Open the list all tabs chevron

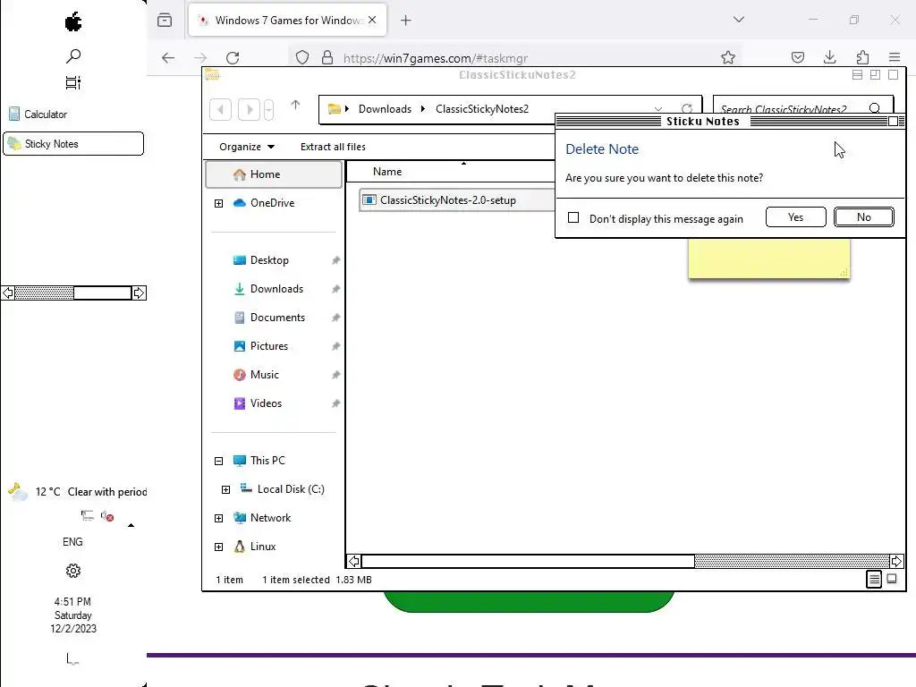739,20
